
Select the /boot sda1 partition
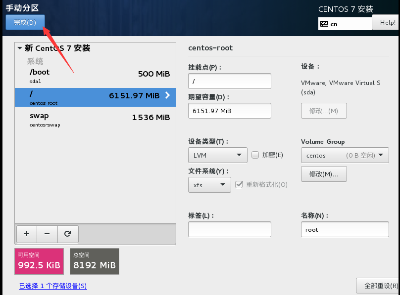[95, 75]
